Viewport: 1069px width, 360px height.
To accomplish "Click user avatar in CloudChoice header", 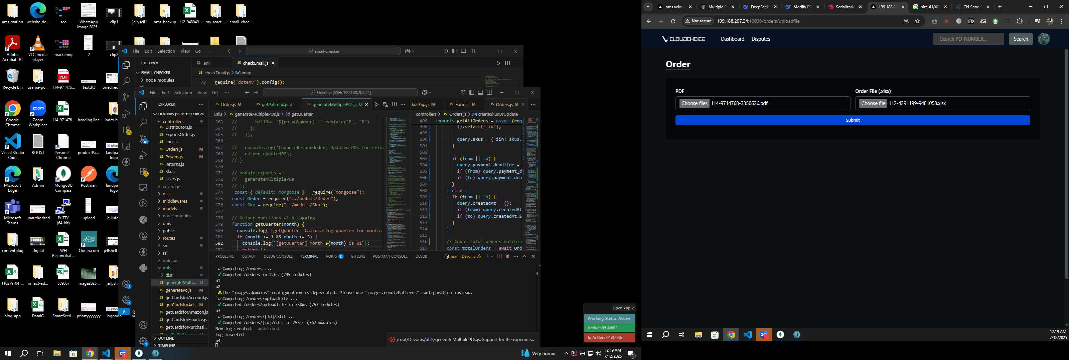I will click(x=1043, y=39).
